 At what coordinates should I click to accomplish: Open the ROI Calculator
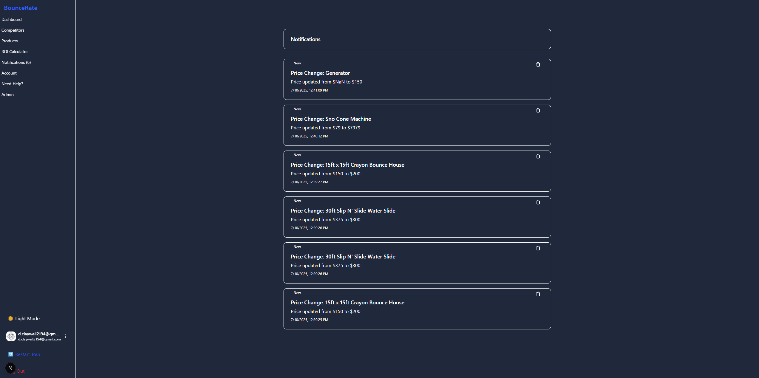point(15,52)
